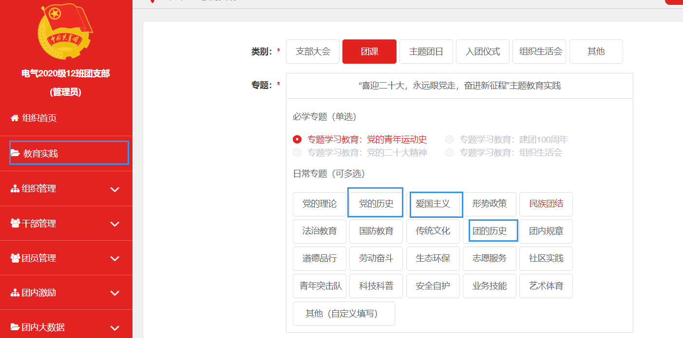Choose the 主题团日 category tab
The height and width of the screenshot is (338, 683).
tap(426, 52)
